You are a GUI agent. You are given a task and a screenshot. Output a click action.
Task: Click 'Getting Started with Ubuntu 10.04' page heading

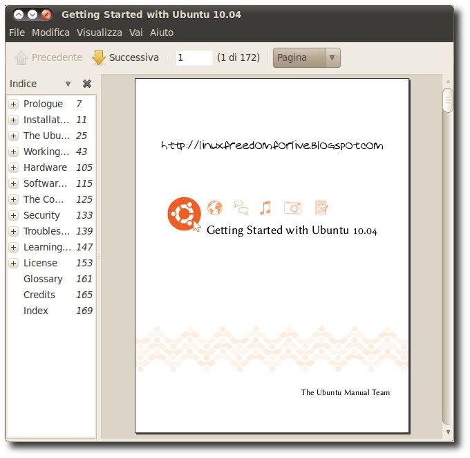pyautogui.click(x=292, y=230)
